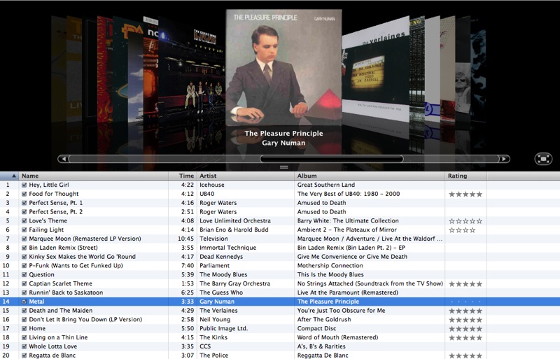Click the rating dots on the Metal row
The width and height of the screenshot is (560, 359).
(x=465, y=302)
